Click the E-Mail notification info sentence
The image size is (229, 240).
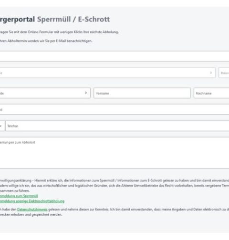coord(46,41)
